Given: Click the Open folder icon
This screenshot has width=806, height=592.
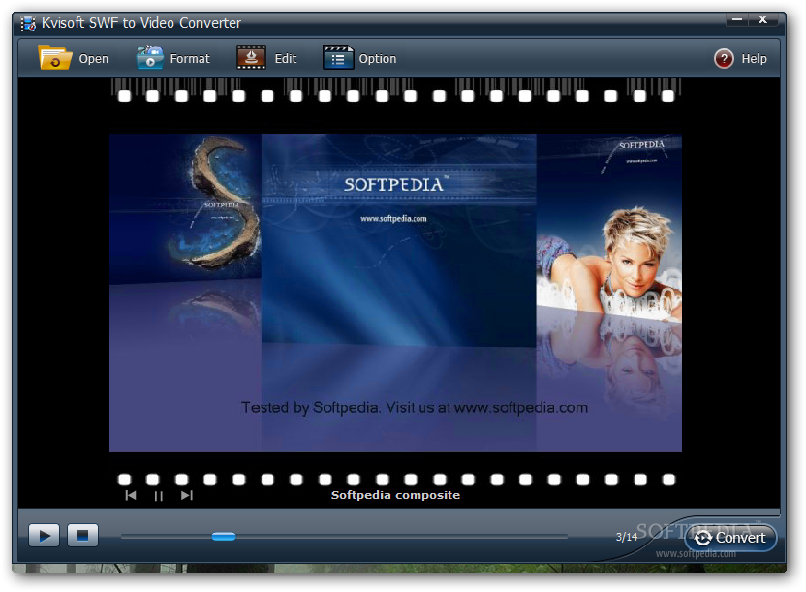Looking at the screenshot, I should [54, 57].
